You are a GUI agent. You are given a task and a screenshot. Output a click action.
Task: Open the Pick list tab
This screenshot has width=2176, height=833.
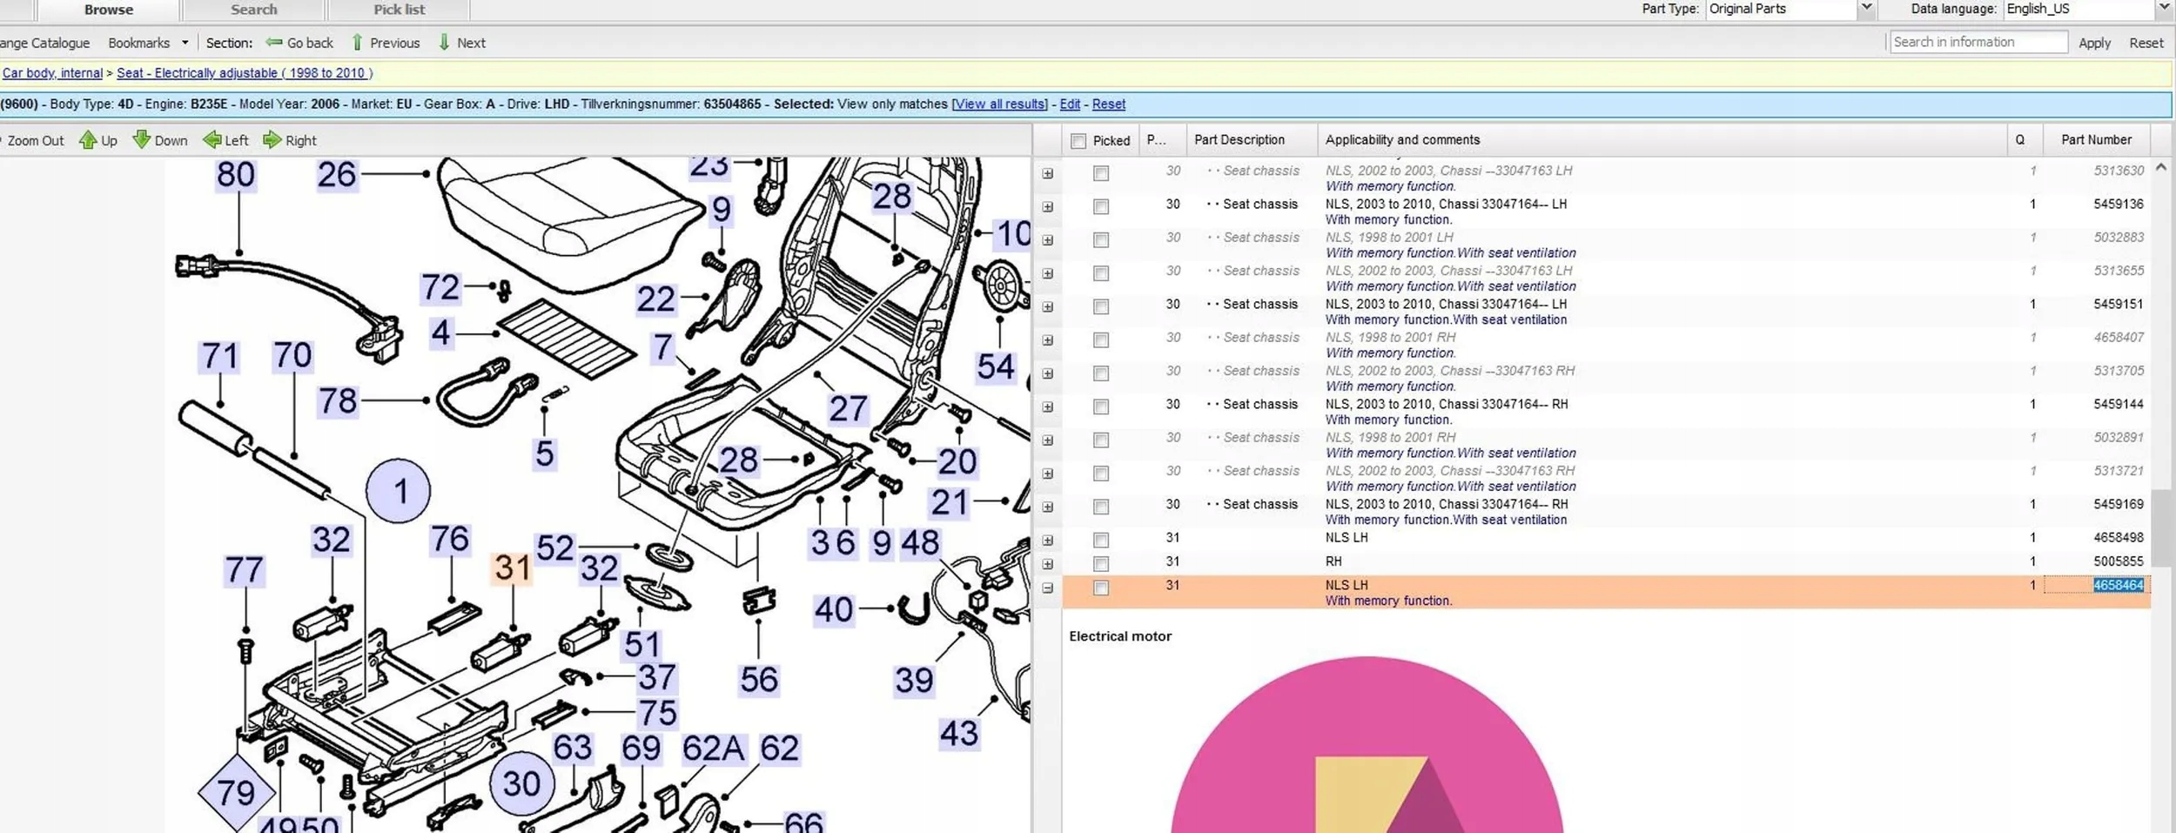(399, 10)
